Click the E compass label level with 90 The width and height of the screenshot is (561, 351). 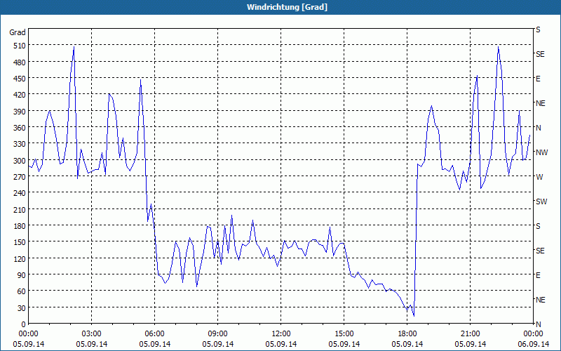[538, 275]
